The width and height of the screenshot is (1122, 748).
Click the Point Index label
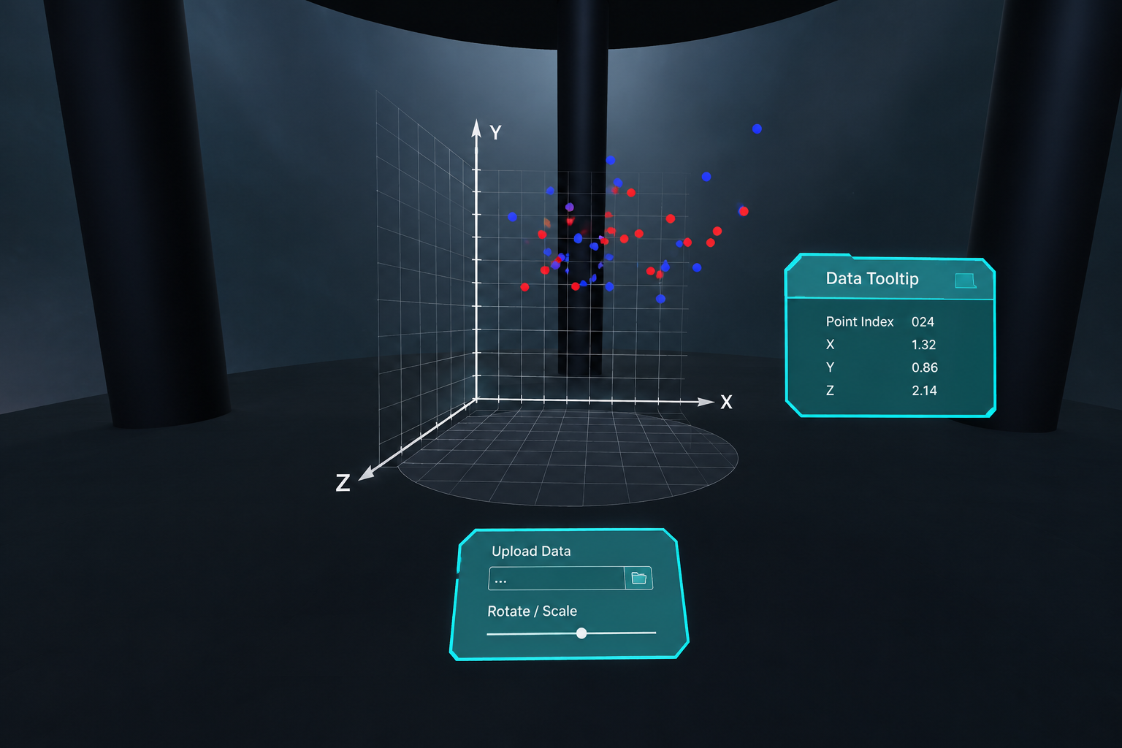click(860, 321)
